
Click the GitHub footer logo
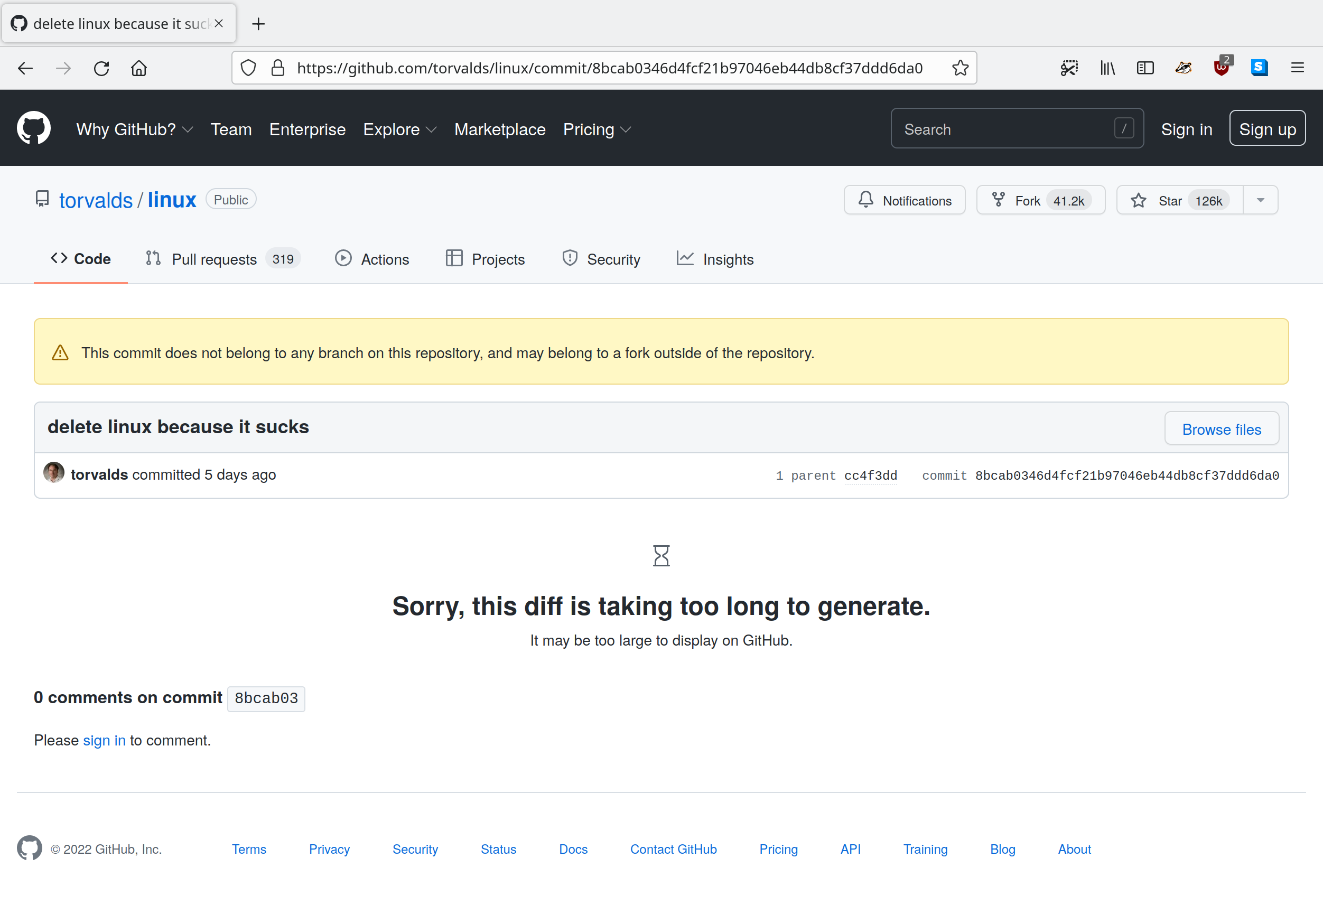pos(29,848)
